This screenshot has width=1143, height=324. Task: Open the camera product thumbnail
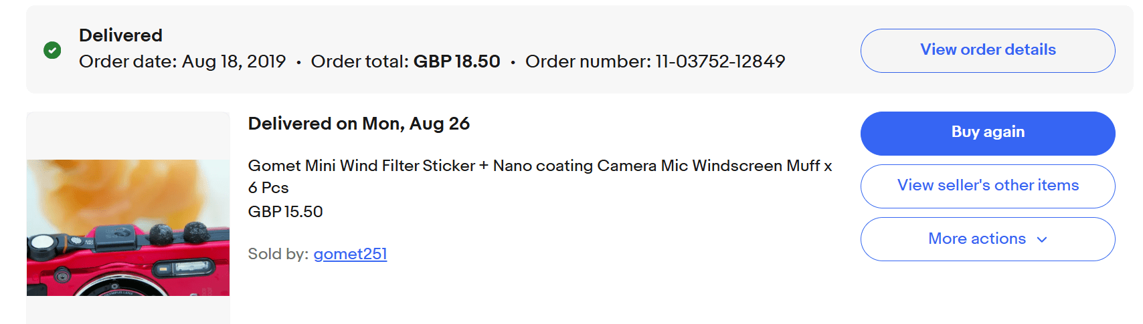(128, 227)
